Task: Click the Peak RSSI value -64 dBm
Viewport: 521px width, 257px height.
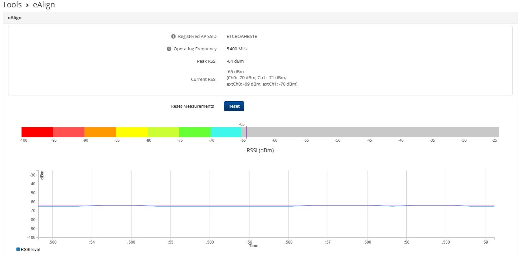Action: click(235, 61)
